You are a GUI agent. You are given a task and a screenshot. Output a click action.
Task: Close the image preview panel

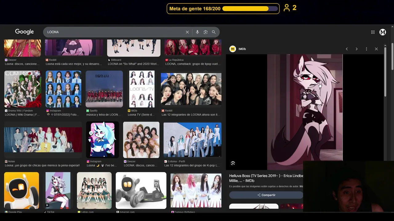click(x=376, y=49)
